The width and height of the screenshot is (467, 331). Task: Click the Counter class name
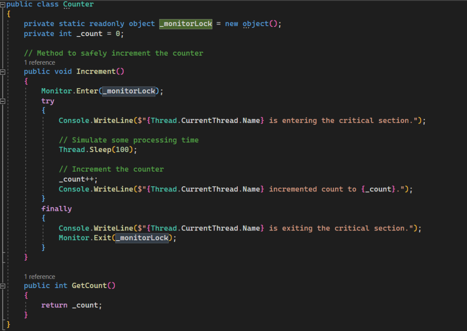click(78, 5)
